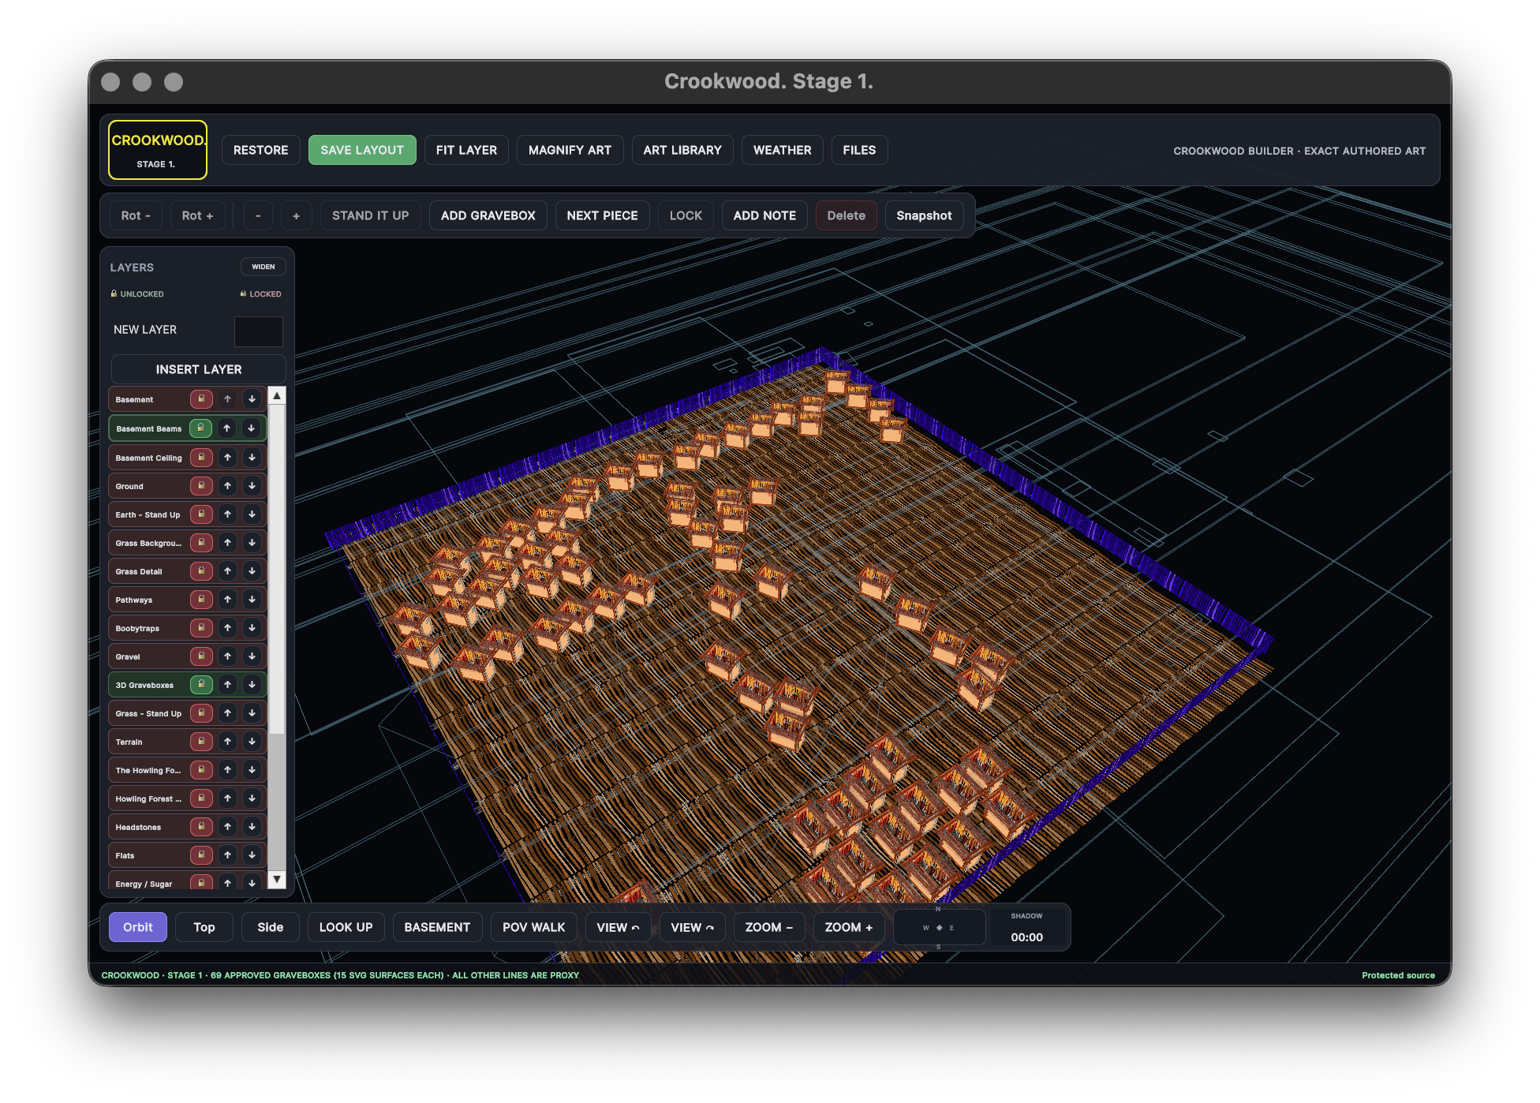The image size is (1540, 1103).
Task: Click INSERT LAYER button
Action: tap(199, 369)
